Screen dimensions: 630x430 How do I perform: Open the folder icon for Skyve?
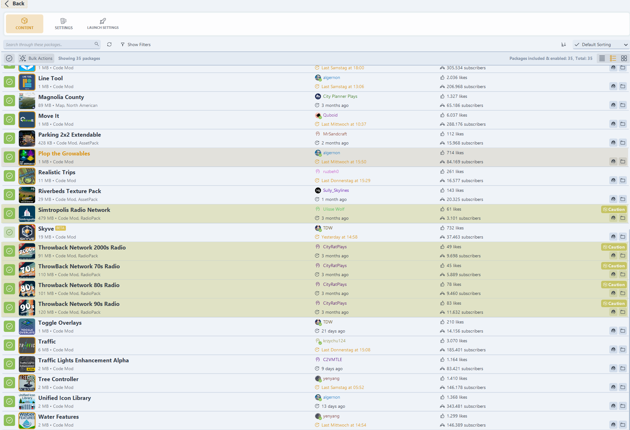point(623,237)
